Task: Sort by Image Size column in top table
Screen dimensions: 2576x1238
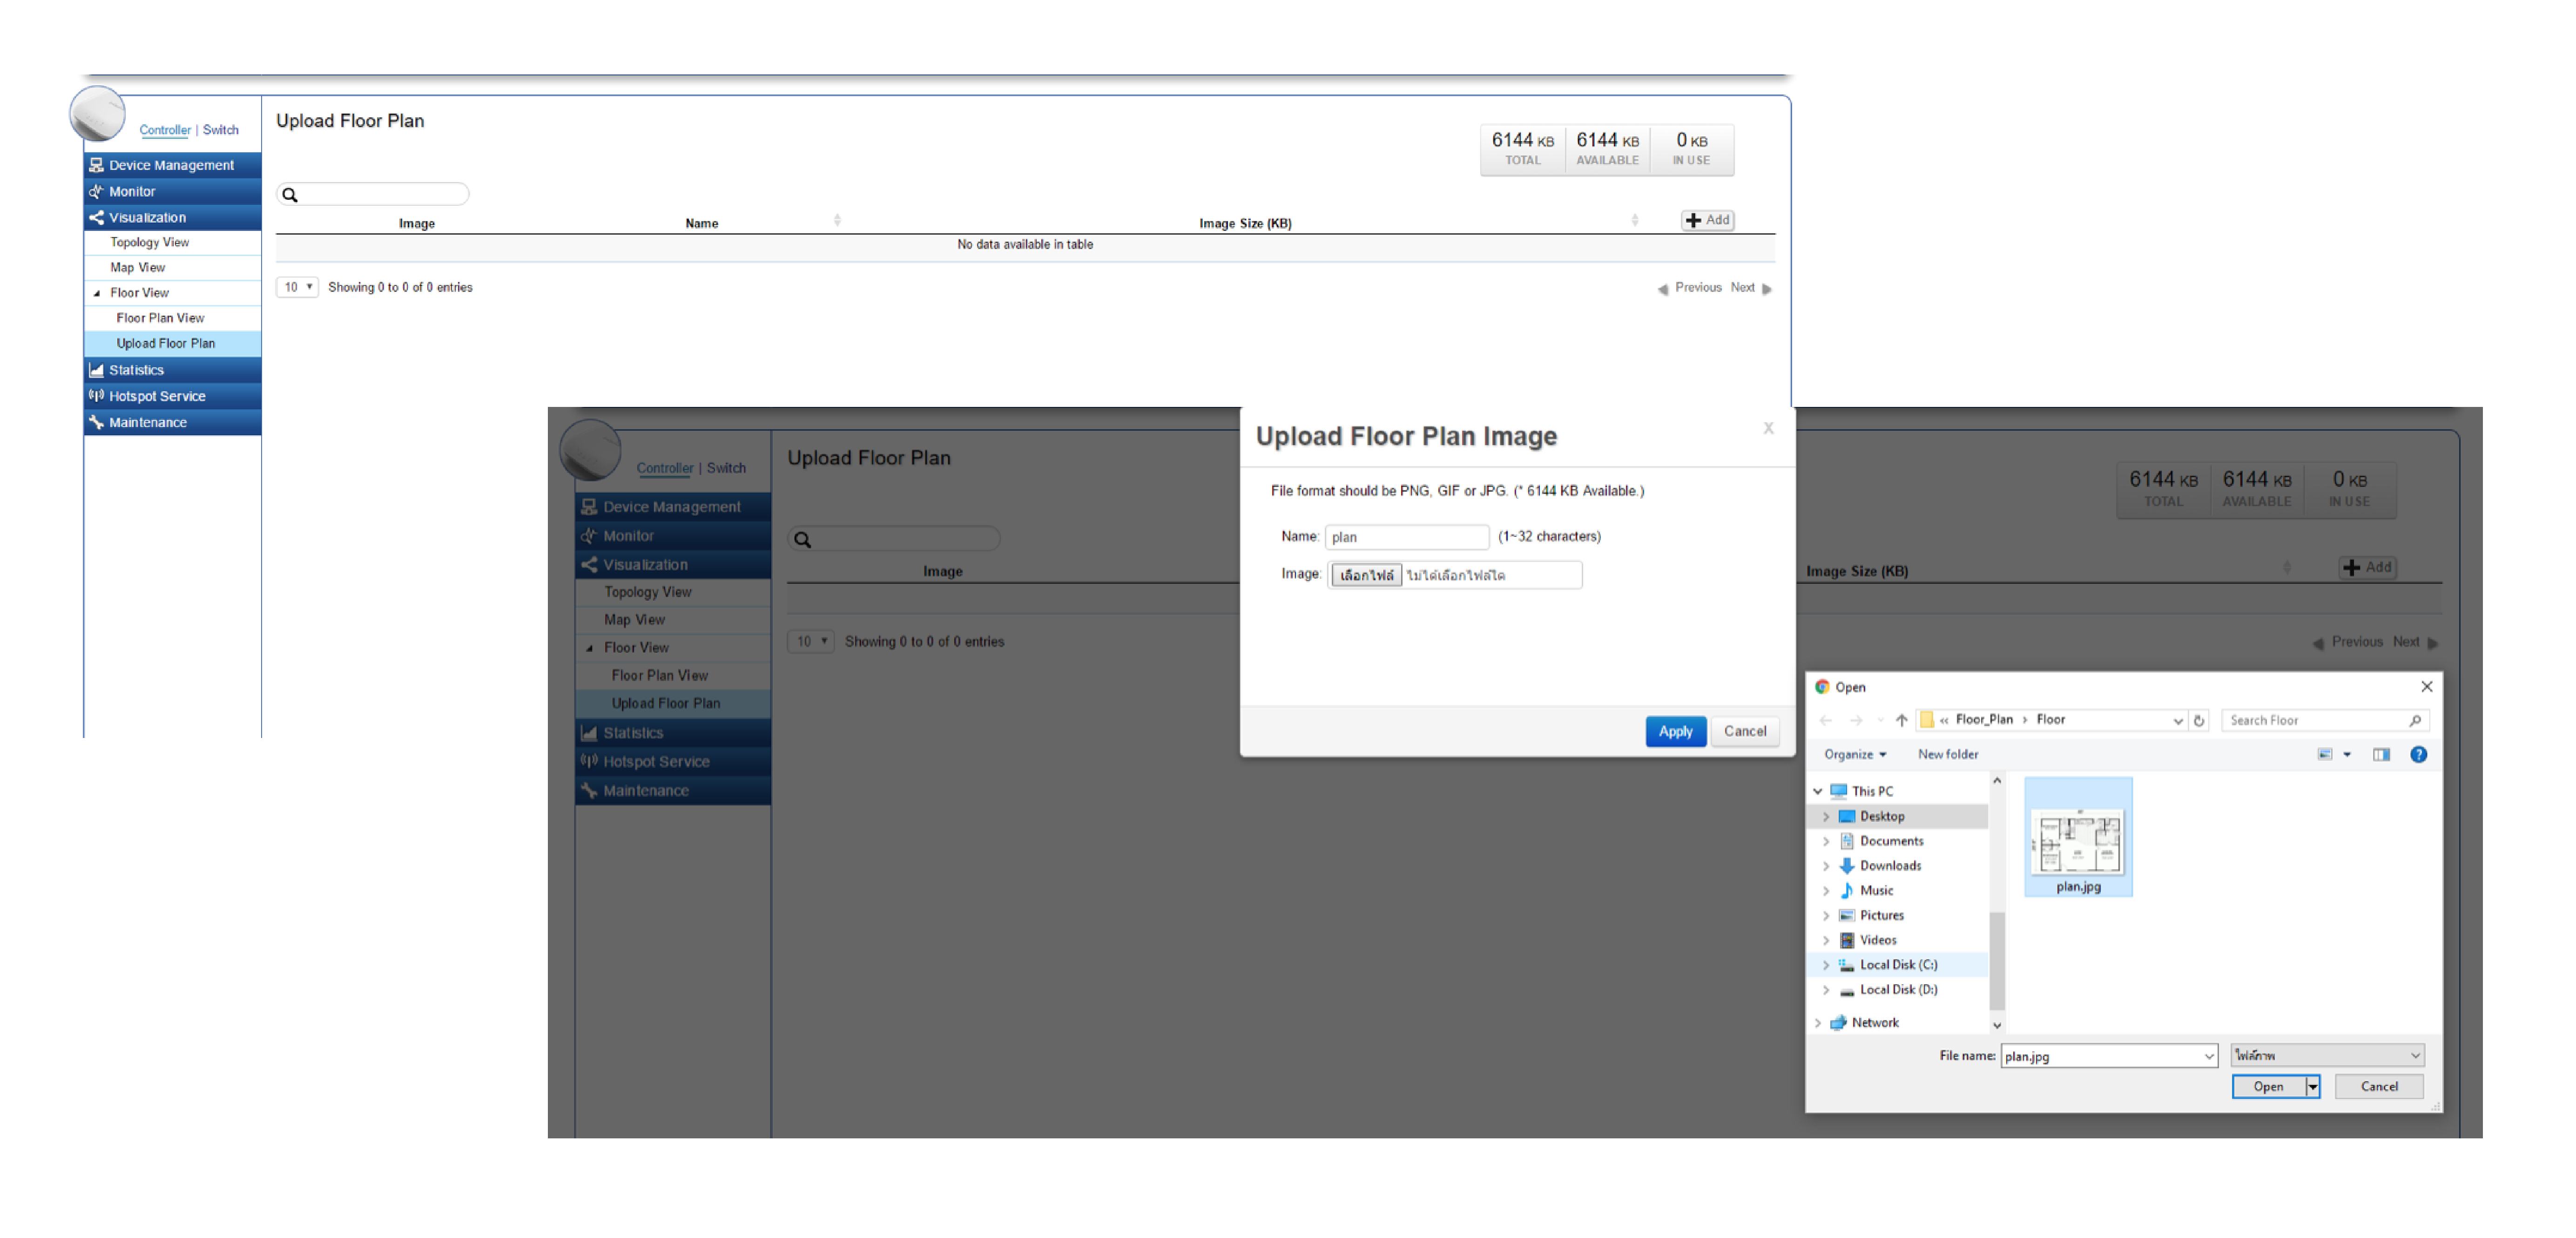Action: [x=1245, y=223]
